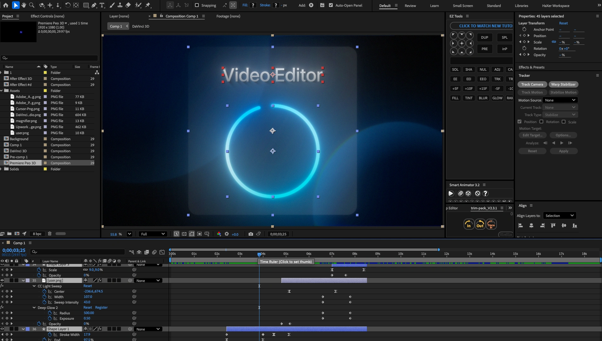Switch to the Footage tab
The width and height of the screenshot is (602, 341).
tap(228, 16)
